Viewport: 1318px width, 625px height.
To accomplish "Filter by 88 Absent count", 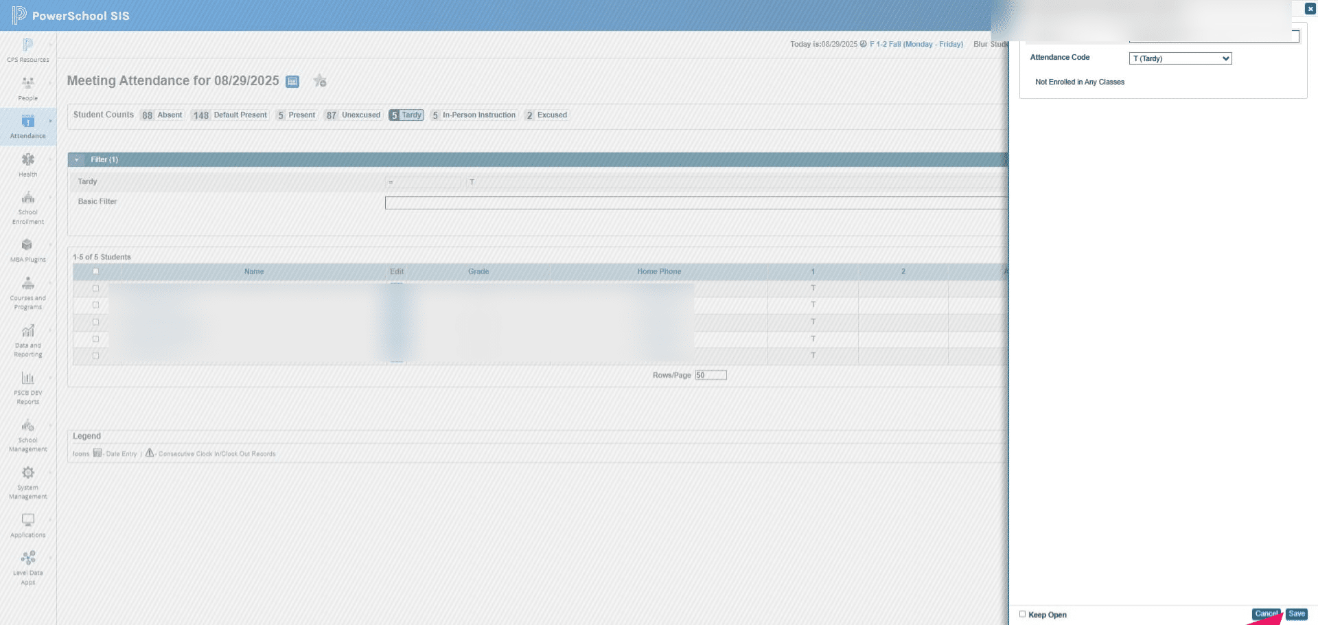I will (163, 115).
